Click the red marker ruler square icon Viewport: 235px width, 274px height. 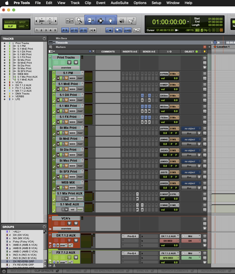coord(205,47)
